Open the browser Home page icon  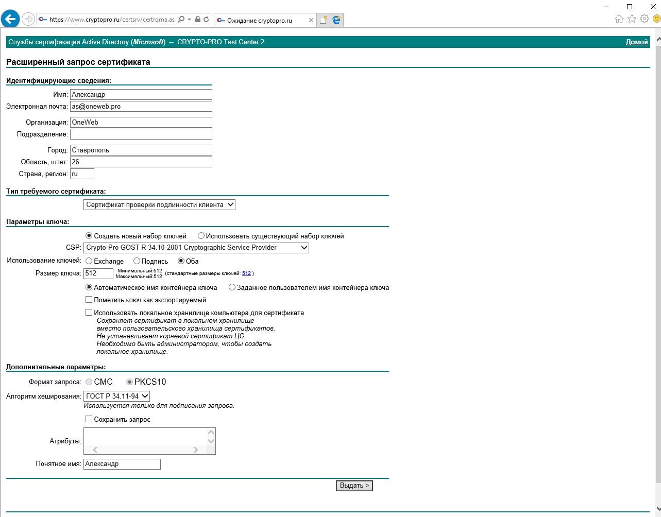tap(619, 19)
